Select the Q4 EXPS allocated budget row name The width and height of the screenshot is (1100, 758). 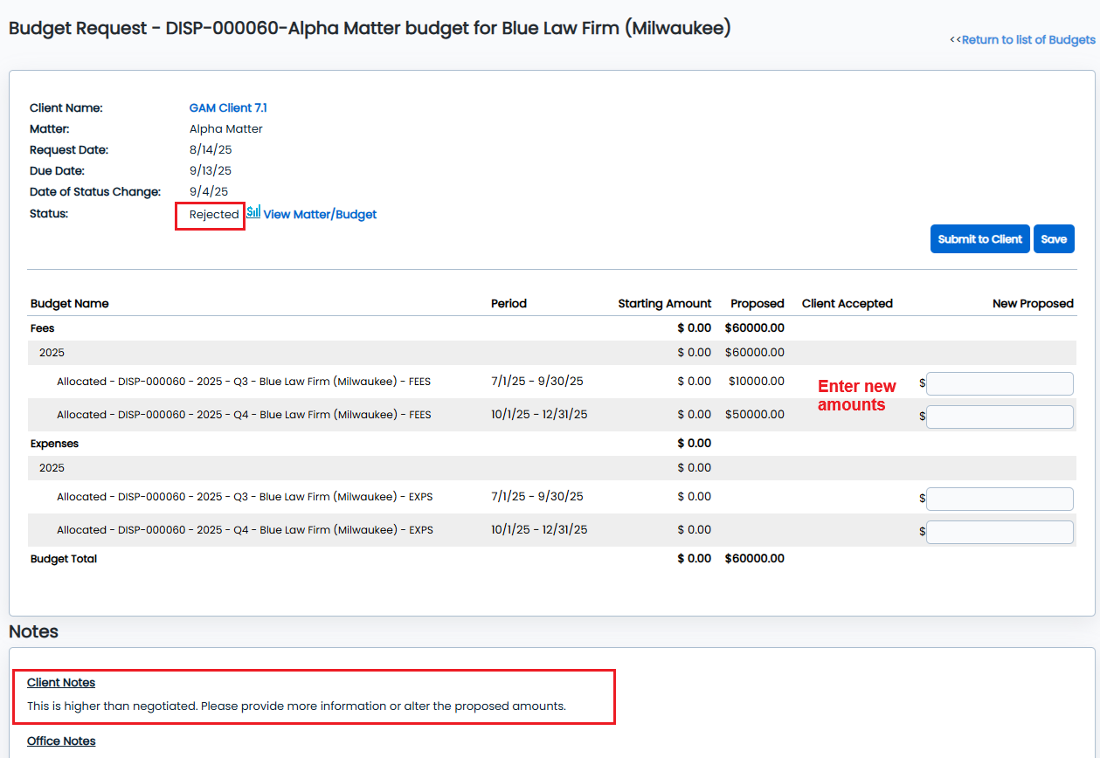(245, 530)
